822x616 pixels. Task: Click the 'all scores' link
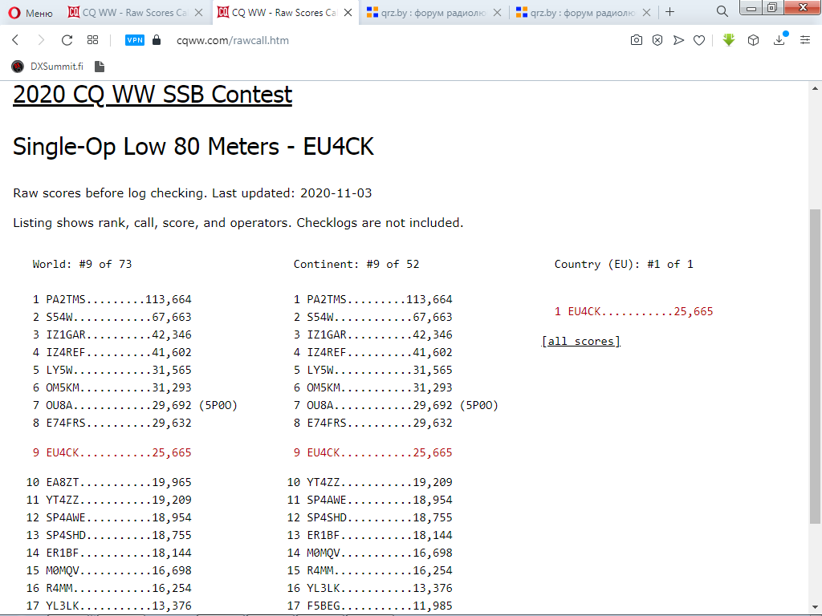point(581,341)
